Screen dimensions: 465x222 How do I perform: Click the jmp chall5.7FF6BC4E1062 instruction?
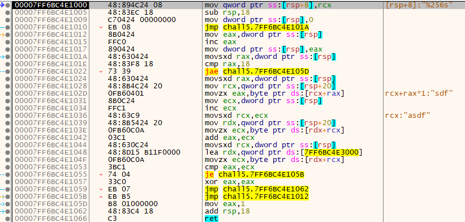(x=256, y=189)
